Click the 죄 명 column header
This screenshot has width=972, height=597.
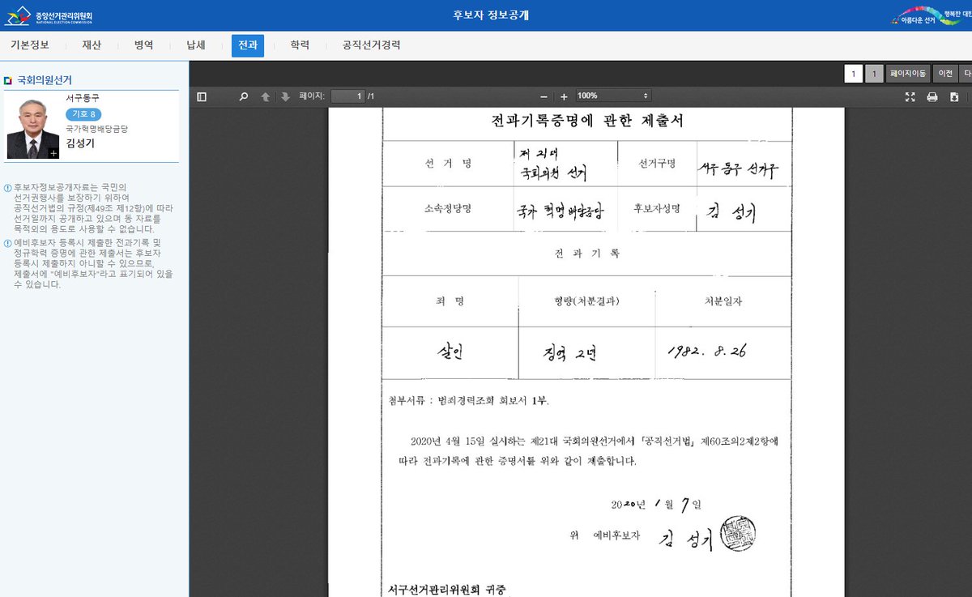(450, 301)
